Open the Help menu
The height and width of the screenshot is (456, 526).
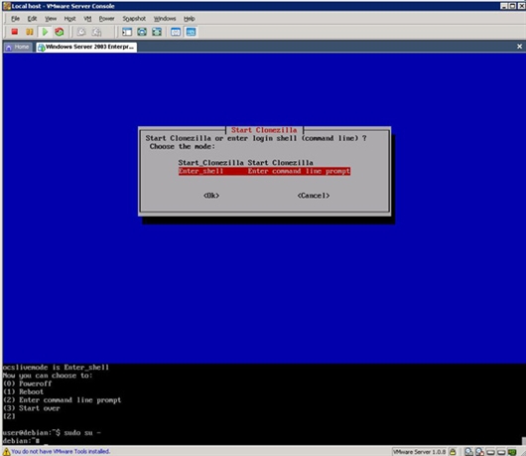pos(189,19)
